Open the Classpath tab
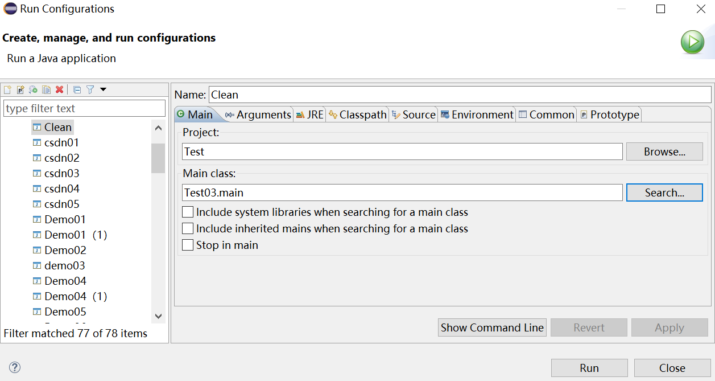715x381 pixels. coord(358,114)
